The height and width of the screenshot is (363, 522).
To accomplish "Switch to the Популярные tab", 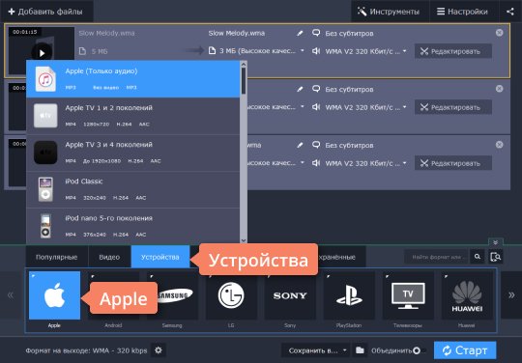I will coord(57,257).
